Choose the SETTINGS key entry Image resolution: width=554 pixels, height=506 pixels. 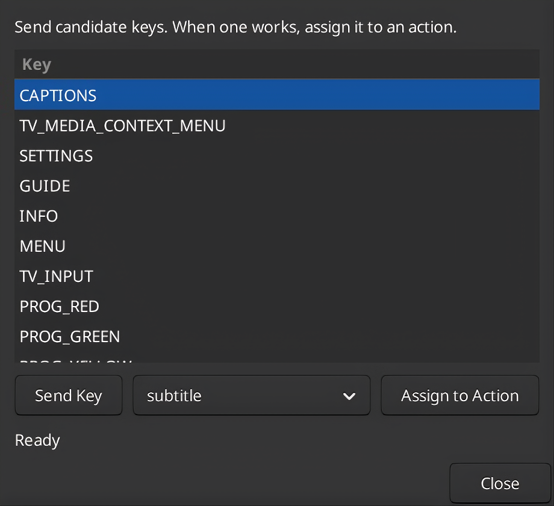coord(276,155)
